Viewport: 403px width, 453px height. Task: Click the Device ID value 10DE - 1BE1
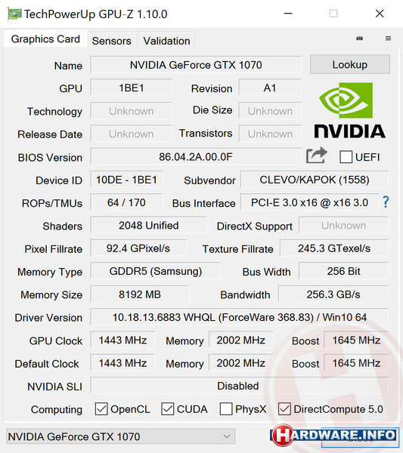(x=126, y=180)
